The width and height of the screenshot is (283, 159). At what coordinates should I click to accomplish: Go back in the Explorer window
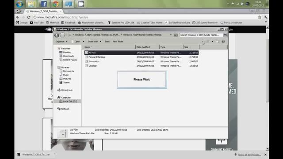click(57, 35)
